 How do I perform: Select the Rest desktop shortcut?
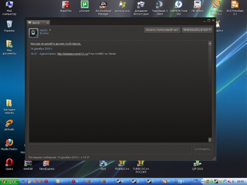[103, 165]
